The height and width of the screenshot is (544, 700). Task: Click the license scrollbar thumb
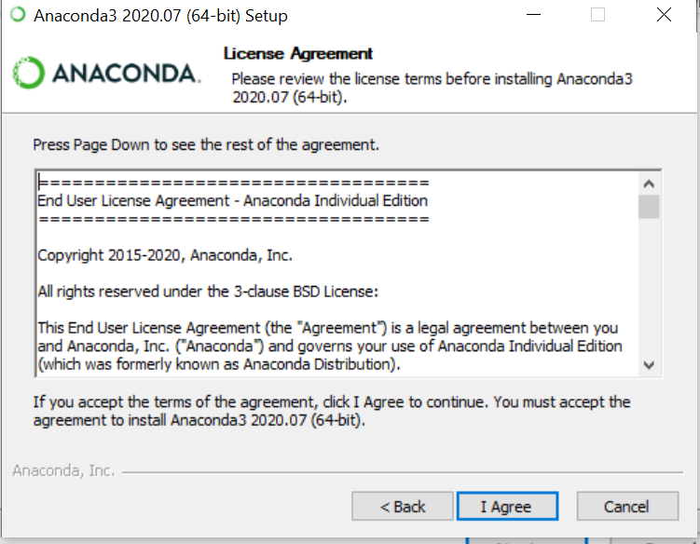pyautogui.click(x=649, y=207)
